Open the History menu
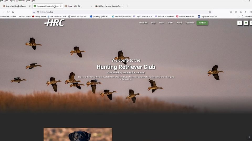252x141 pixels. [12, 1]
